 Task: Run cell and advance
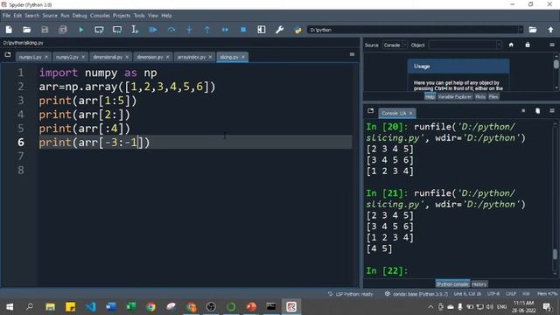click(117, 30)
